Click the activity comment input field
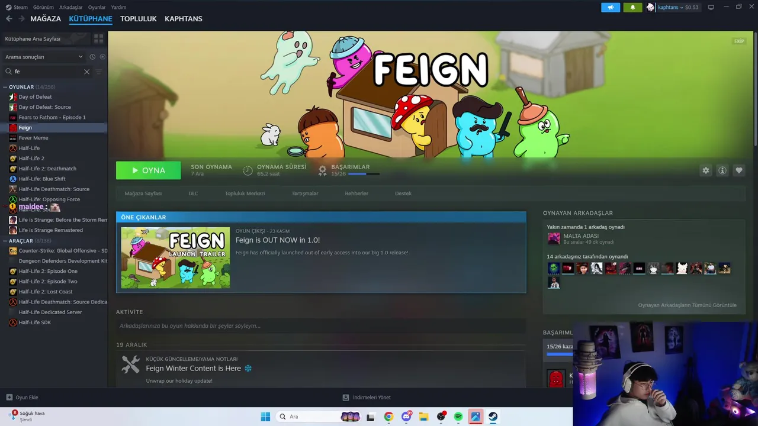Viewport: 758px width, 426px height. click(x=321, y=326)
